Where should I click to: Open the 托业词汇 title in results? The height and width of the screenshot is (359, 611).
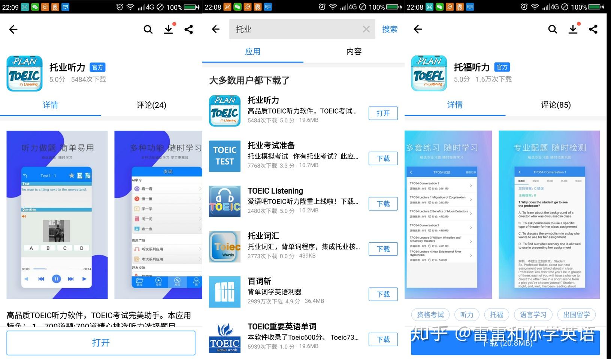[x=263, y=236]
